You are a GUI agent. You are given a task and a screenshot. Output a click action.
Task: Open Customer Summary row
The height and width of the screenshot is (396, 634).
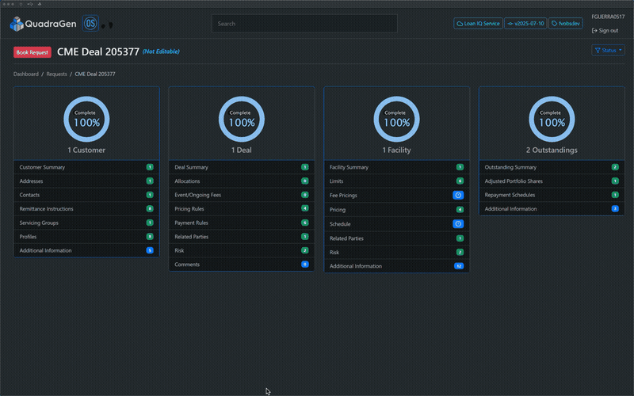point(86,167)
